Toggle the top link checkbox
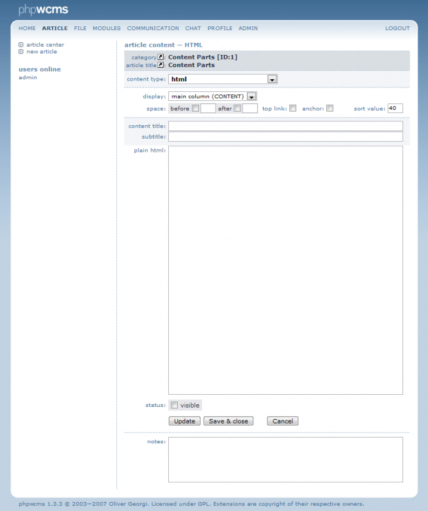The width and height of the screenshot is (428, 511). click(x=293, y=109)
